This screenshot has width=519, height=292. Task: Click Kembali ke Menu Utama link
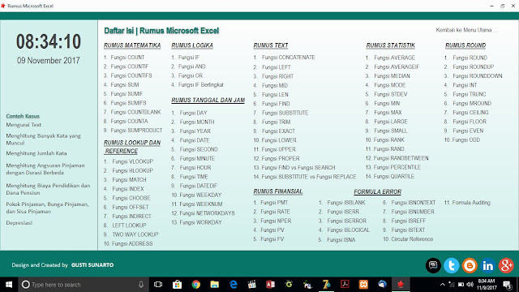(466, 30)
